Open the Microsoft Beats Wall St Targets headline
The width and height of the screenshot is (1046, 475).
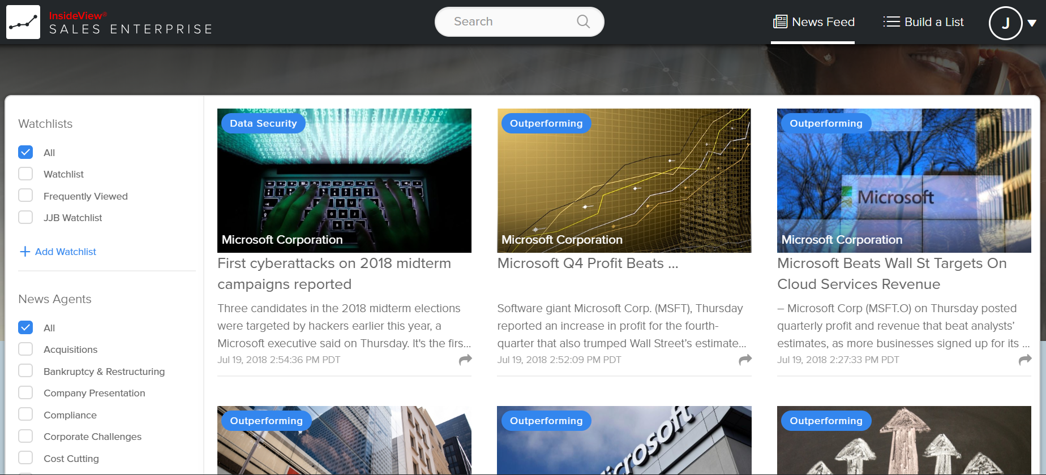coord(892,274)
